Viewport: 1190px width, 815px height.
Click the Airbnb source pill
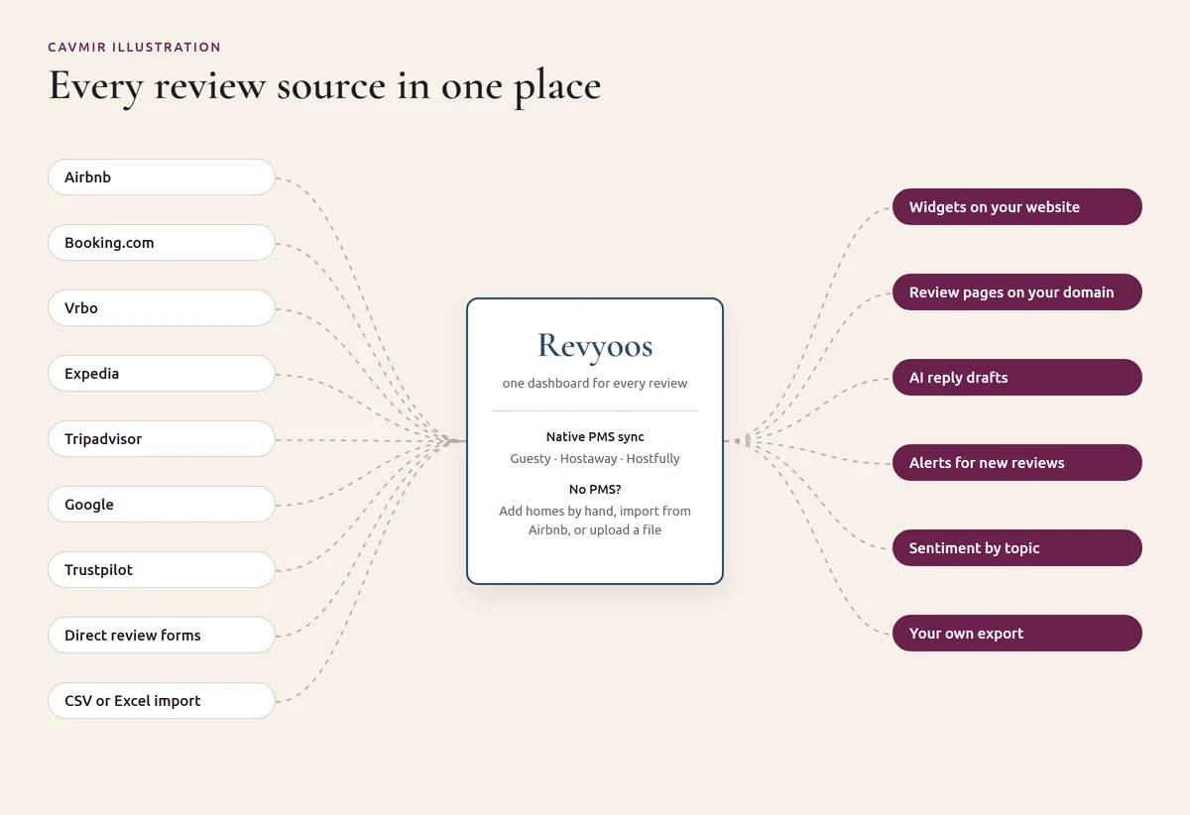(x=162, y=177)
